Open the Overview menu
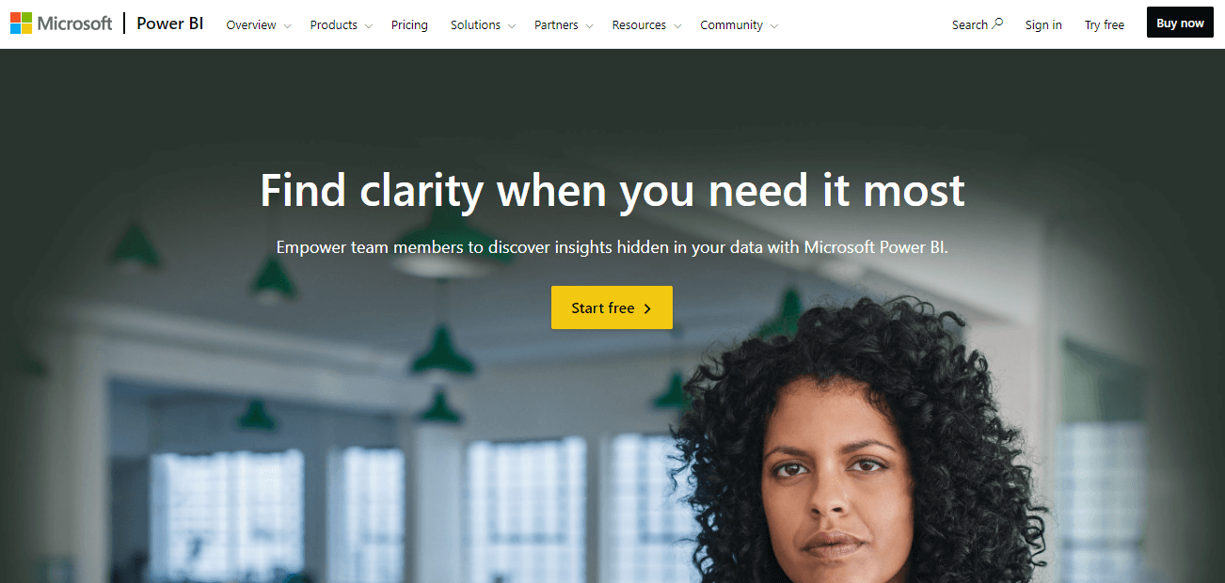 click(259, 24)
